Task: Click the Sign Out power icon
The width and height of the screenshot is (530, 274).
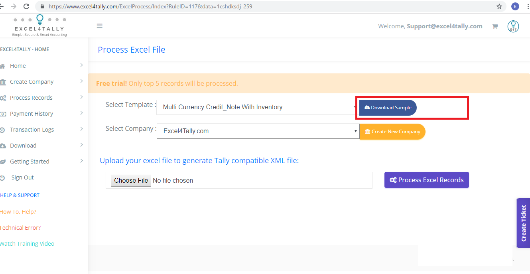Action: (2, 178)
